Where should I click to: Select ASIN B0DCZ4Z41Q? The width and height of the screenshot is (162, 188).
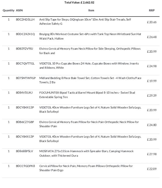pyautogui.click(x=25, y=34)
